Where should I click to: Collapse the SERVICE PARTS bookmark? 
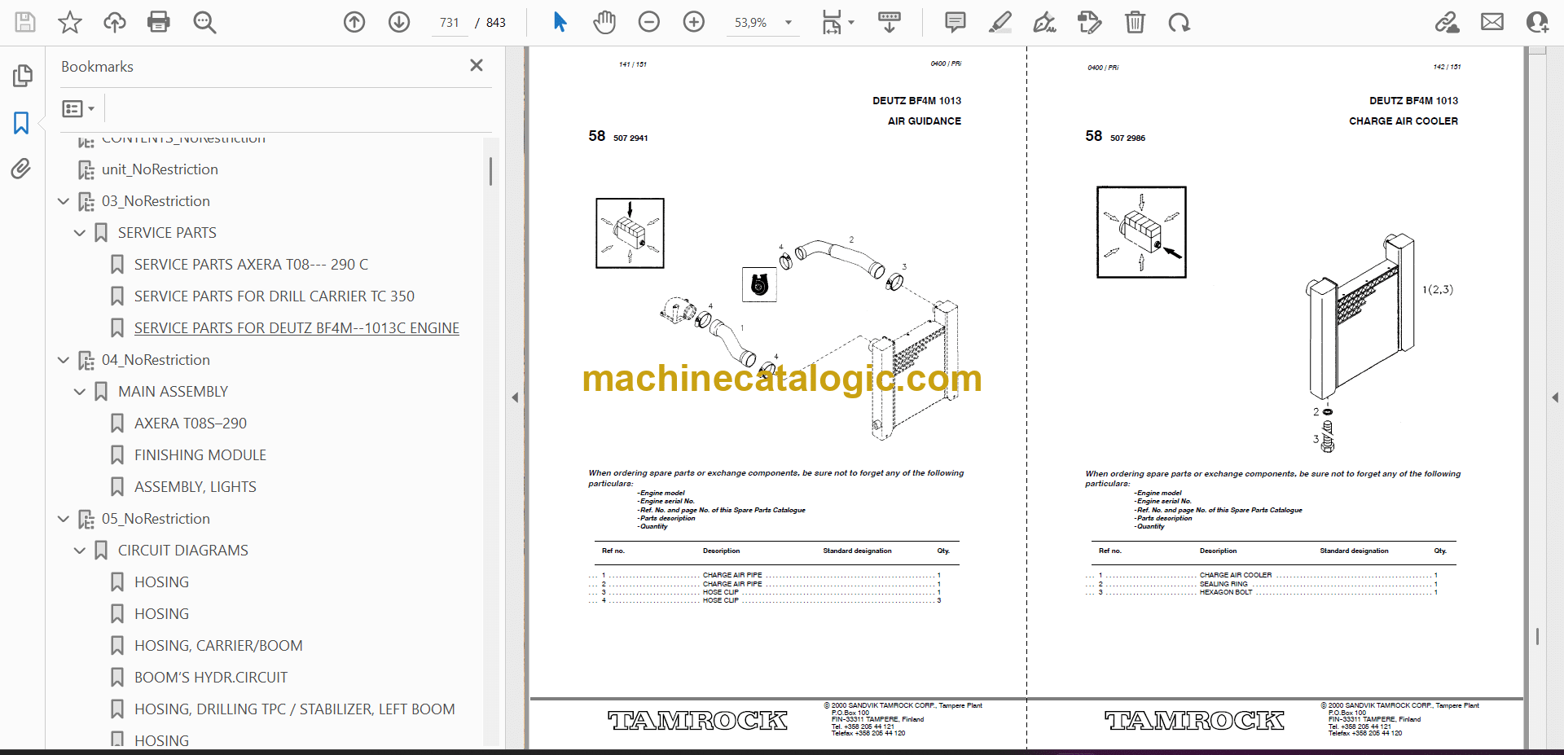click(x=80, y=233)
